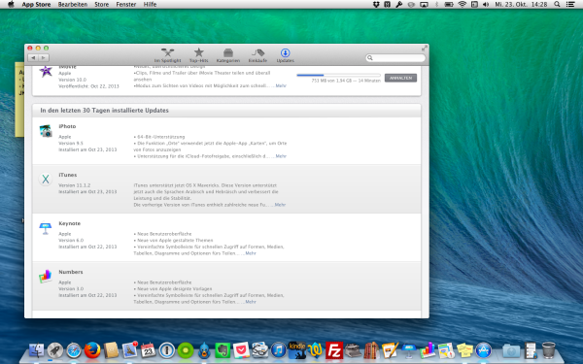Open the AirPlay display menu
The image size is (583, 364).
(424, 5)
